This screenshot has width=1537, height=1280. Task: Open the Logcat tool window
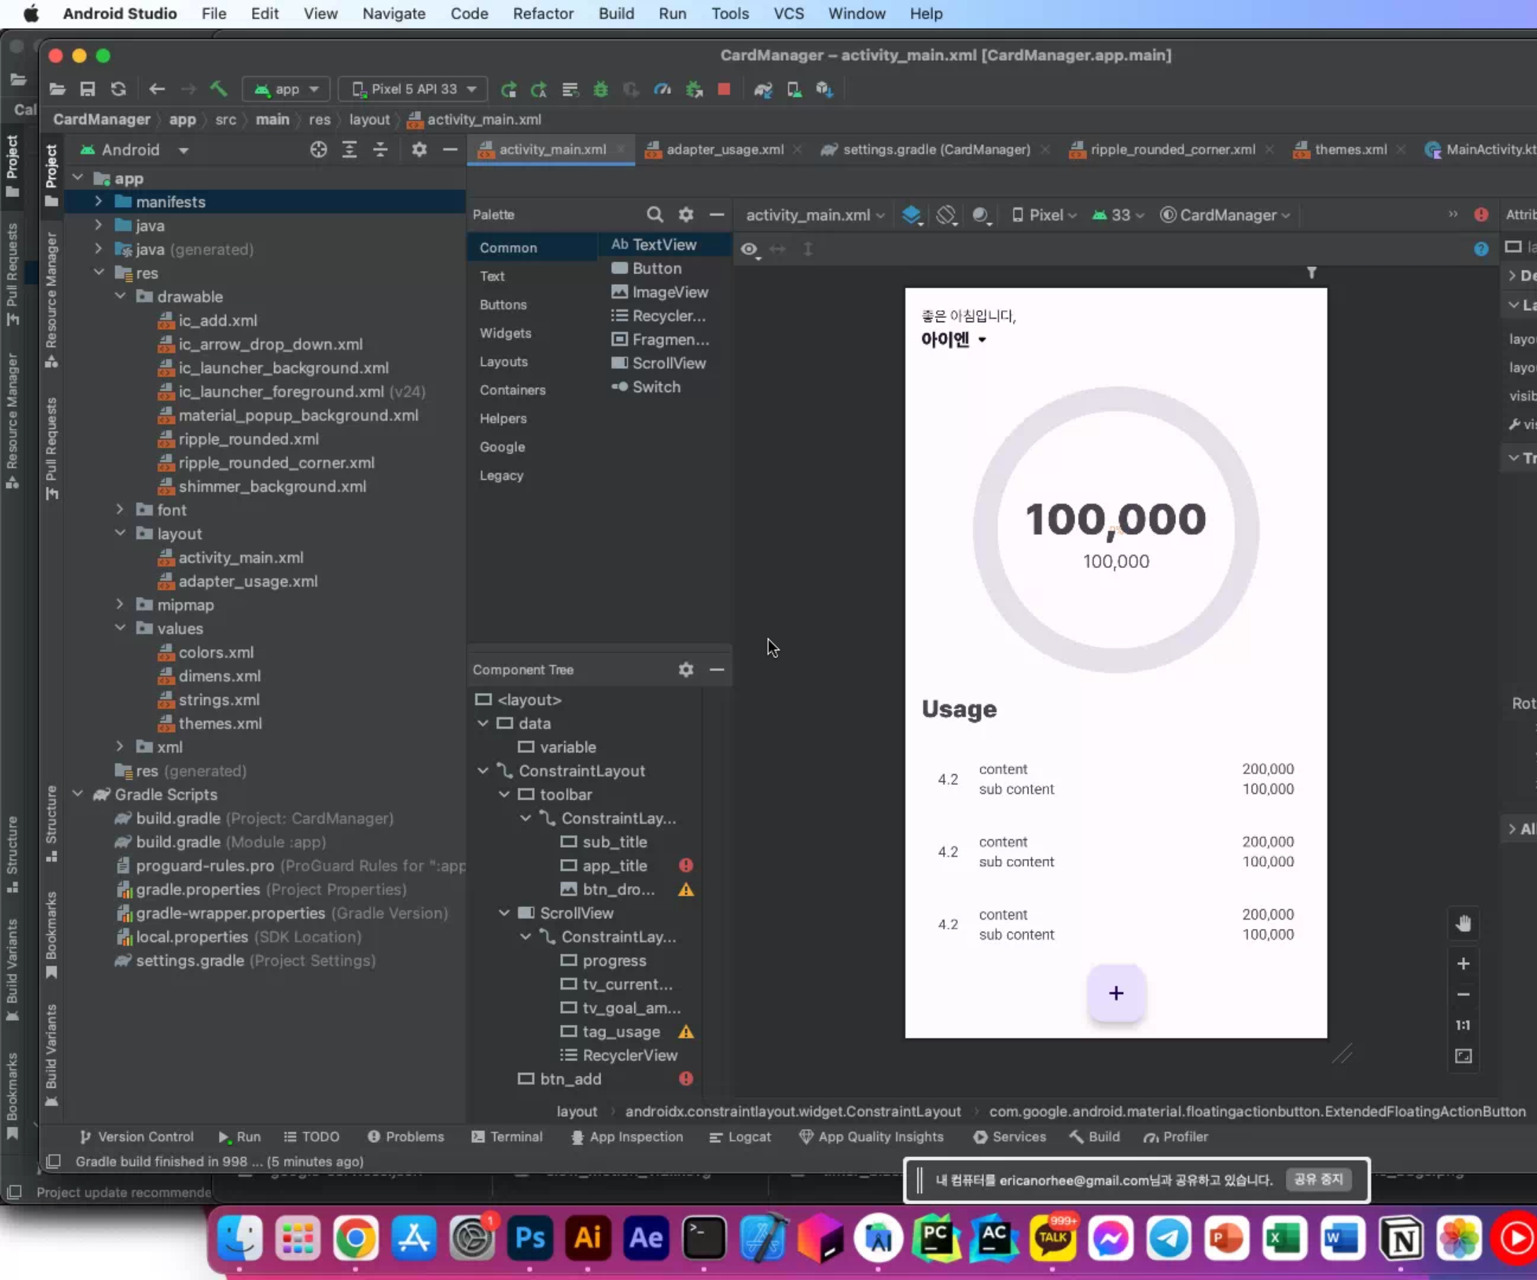pyautogui.click(x=741, y=1137)
